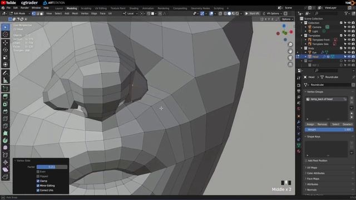Toggle Head object visibility eye

349,57
